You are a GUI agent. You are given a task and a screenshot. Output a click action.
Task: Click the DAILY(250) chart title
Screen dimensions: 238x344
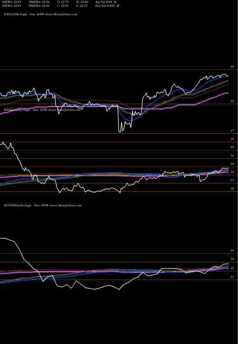click(40, 14)
